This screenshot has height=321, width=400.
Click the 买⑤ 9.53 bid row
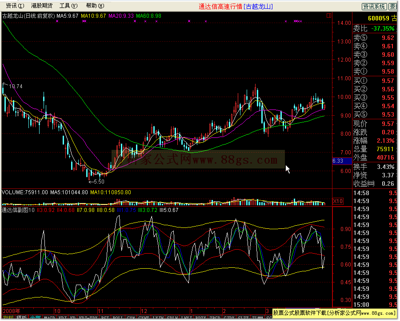coord(374,114)
